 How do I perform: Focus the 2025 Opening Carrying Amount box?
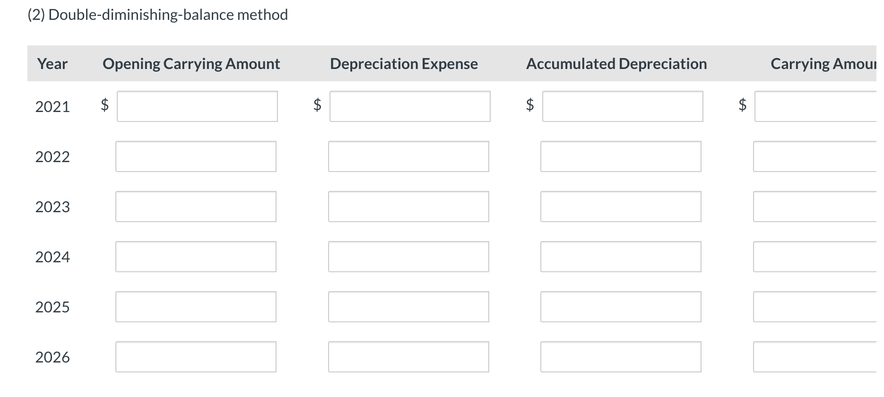[x=196, y=307]
